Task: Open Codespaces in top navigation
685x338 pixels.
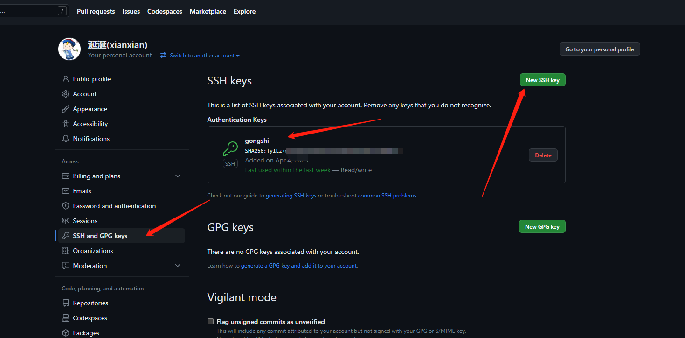Action: pyautogui.click(x=165, y=11)
